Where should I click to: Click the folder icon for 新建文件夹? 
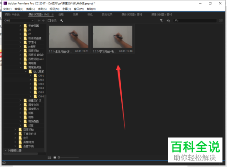[x=25, y=101]
